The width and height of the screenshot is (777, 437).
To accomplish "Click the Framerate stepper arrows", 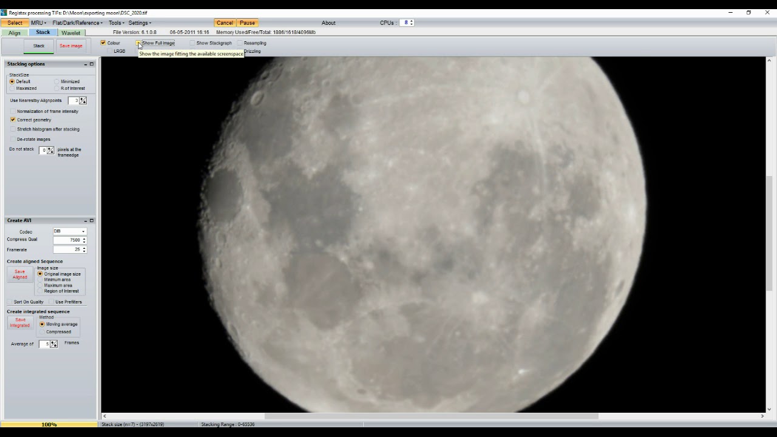I will [84, 249].
